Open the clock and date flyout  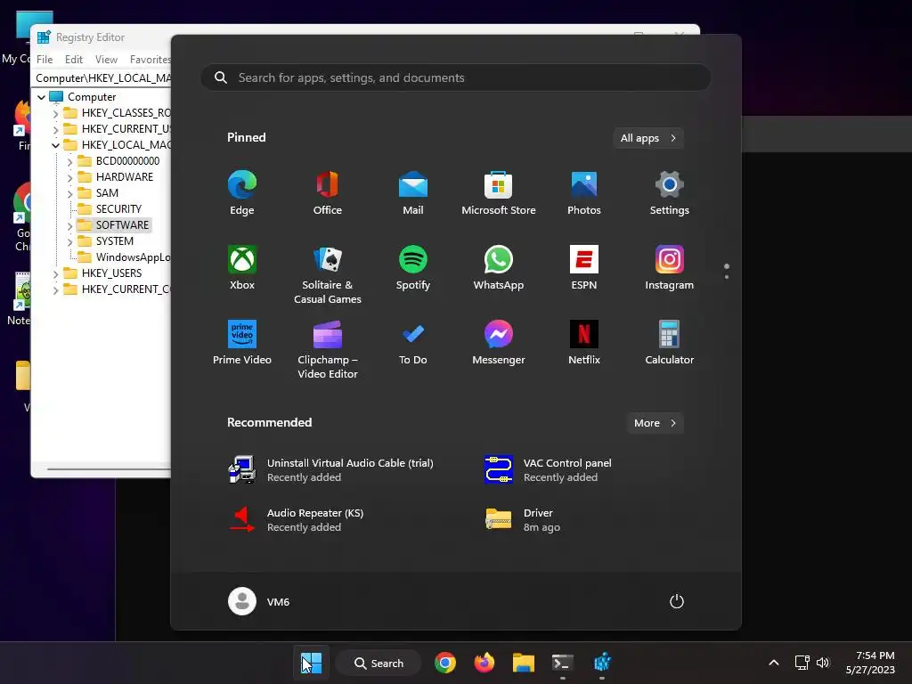[x=870, y=663]
